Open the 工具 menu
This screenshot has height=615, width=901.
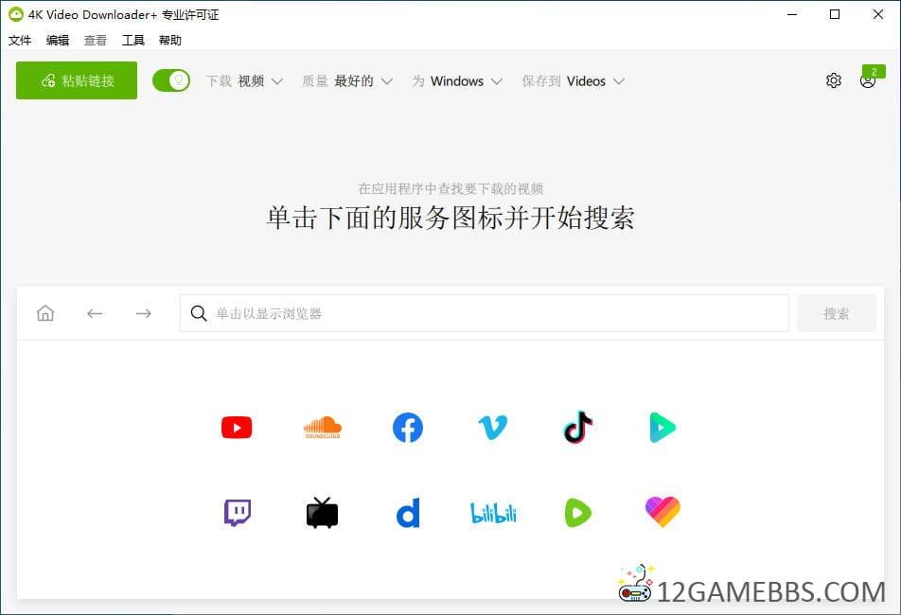pyautogui.click(x=133, y=41)
